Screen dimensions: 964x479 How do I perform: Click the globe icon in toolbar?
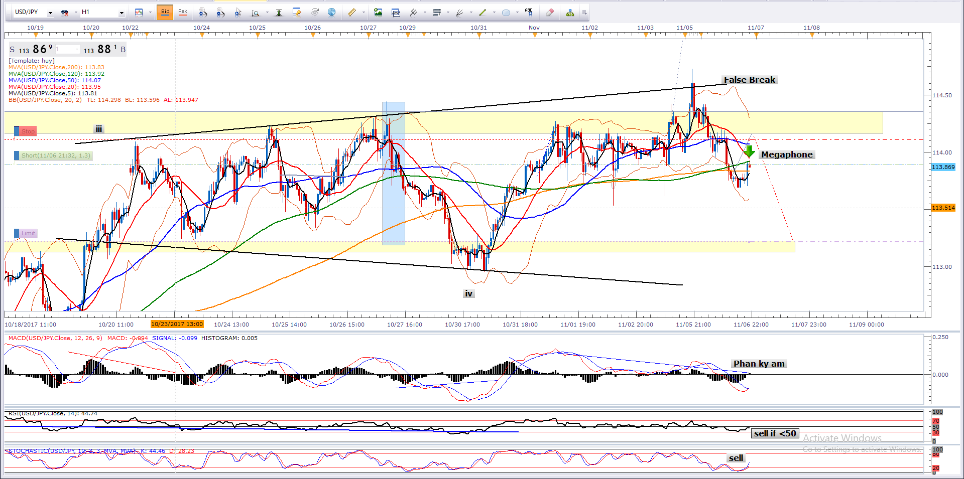click(x=331, y=13)
